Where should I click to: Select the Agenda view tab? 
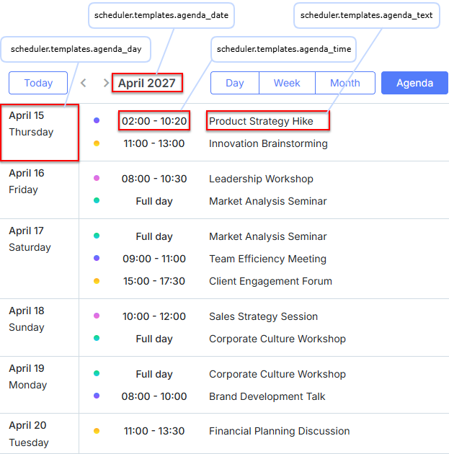414,83
